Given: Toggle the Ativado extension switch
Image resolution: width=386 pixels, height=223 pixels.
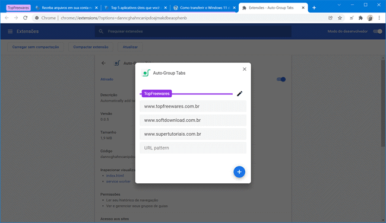Looking at the screenshot, I should [281, 79].
